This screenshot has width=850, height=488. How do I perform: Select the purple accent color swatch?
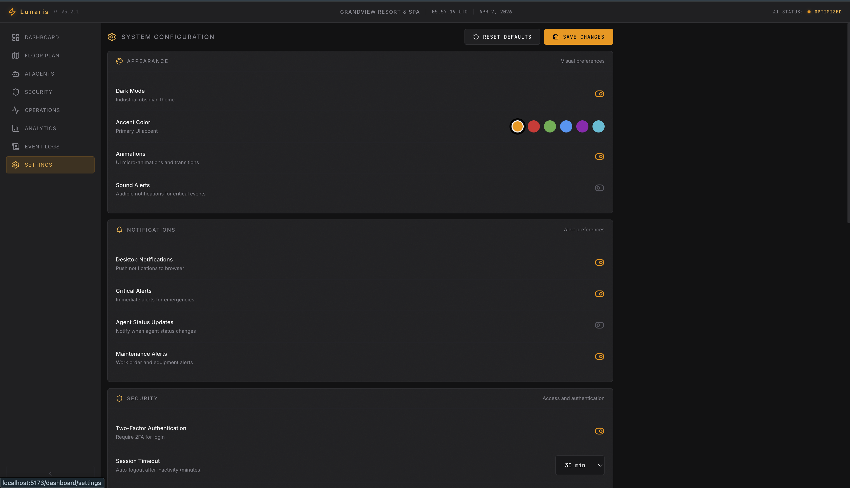[582, 126]
